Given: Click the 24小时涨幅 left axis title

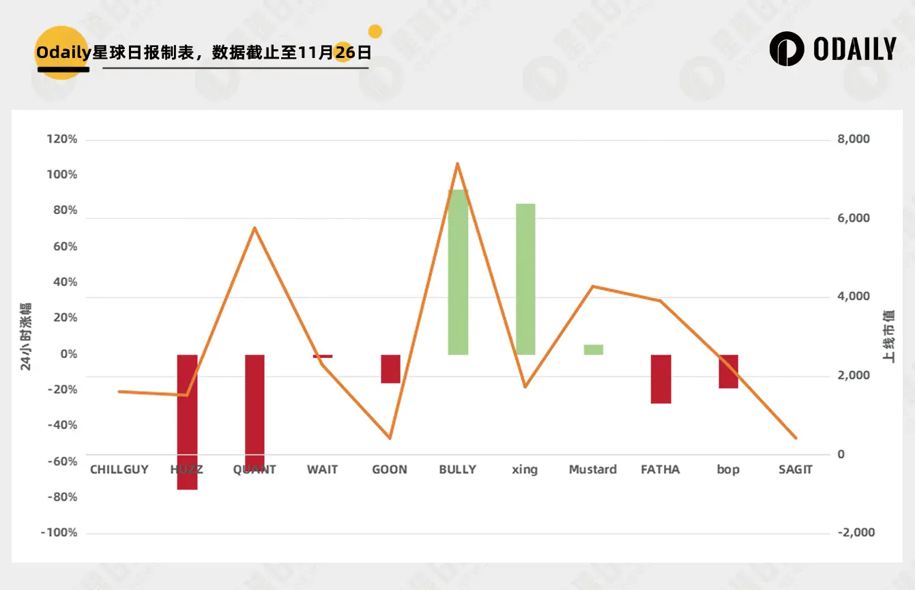Looking at the screenshot, I should pos(25,336).
